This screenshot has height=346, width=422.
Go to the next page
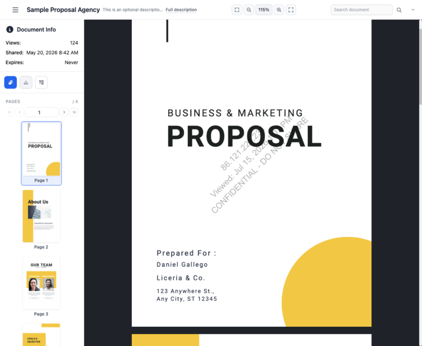[64, 112]
